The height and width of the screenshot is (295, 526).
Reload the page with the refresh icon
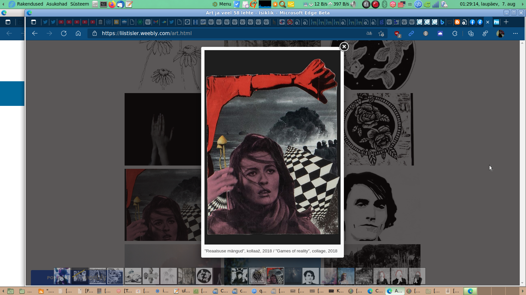[64, 33]
